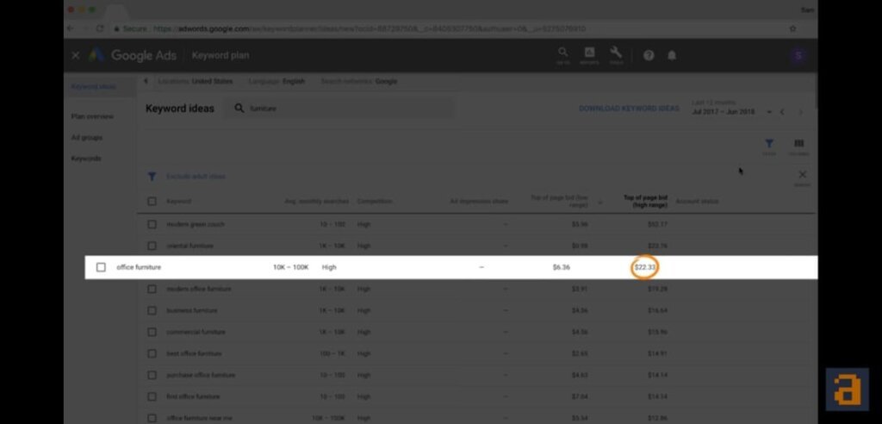Collapse the targeting bar using the left arrow
The height and width of the screenshot is (424, 882).
(x=146, y=81)
